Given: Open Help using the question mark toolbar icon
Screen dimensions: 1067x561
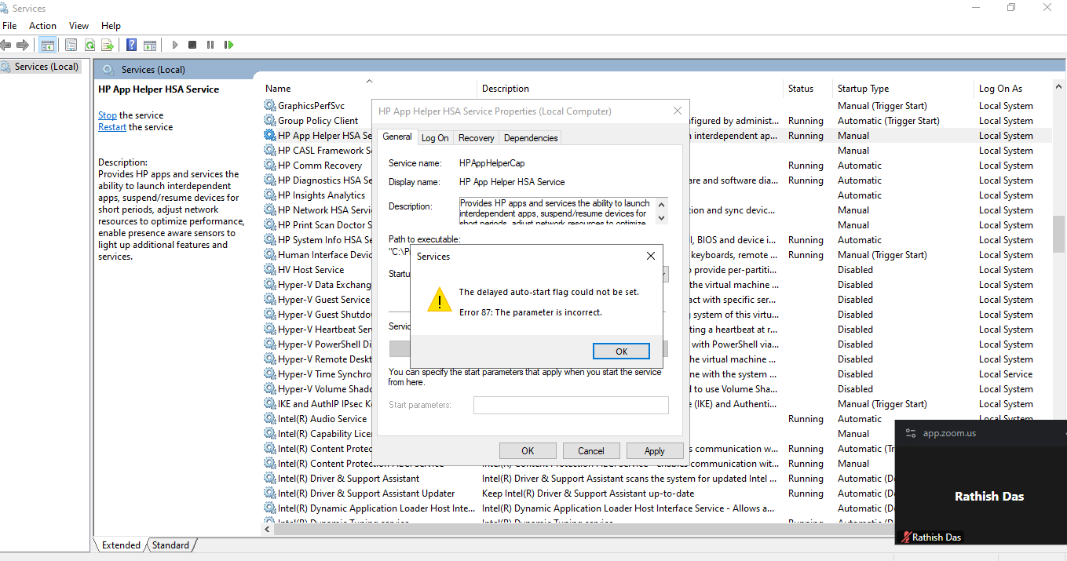Looking at the screenshot, I should (131, 45).
